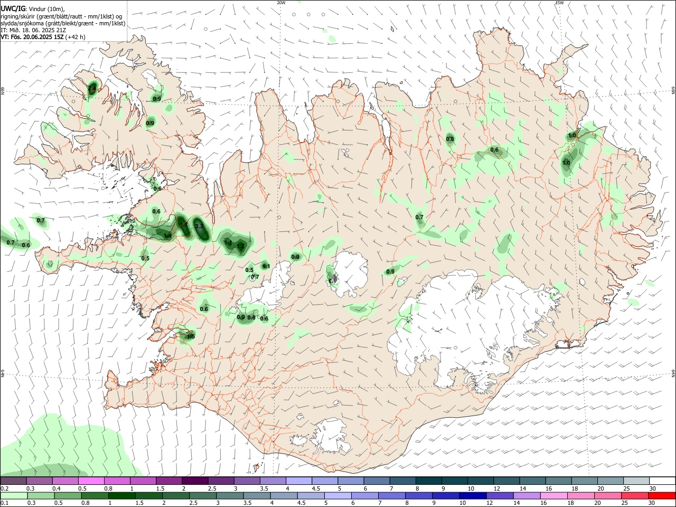This screenshot has height=507, width=676.
Task: Click the bright magenta snow swatch between 0.5 and 0.8
Action: click(x=91, y=481)
